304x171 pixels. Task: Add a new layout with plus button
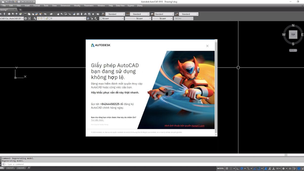click(29, 168)
